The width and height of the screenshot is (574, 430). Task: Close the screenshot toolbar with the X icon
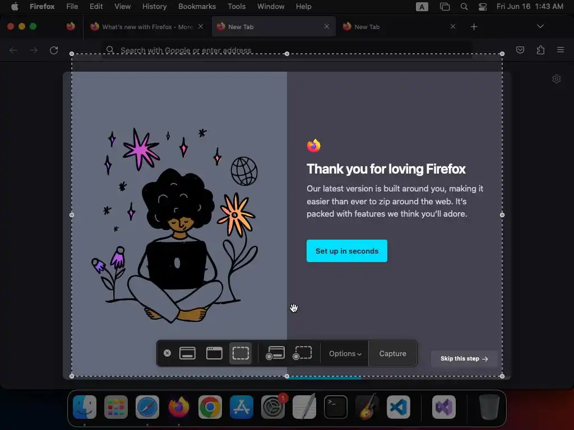(167, 353)
